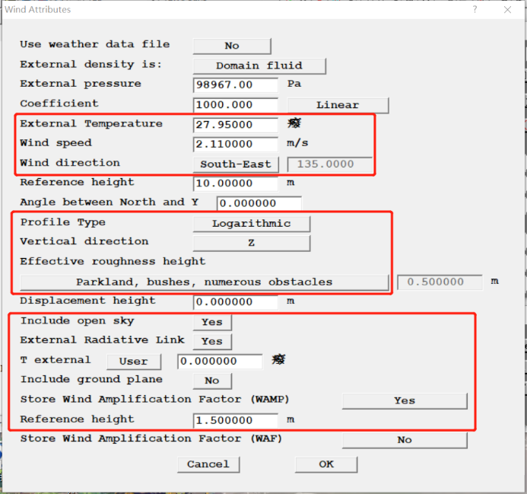Select the greyed 135.0000 wind angle field
This screenshot has height=494, width=527.
coord(330,164)
